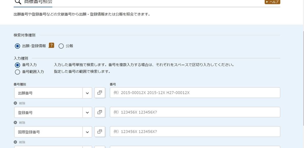Select the 公報 radio button

pyautogui.click(x=61, y=46)
